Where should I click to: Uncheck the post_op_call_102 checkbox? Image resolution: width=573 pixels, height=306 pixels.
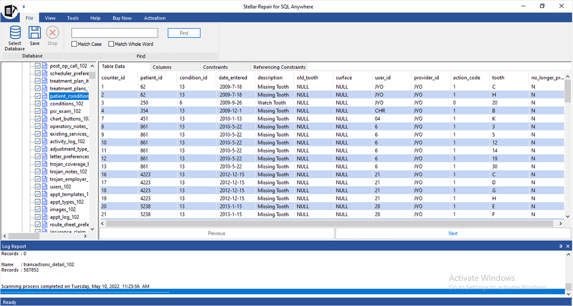point(38,66)
